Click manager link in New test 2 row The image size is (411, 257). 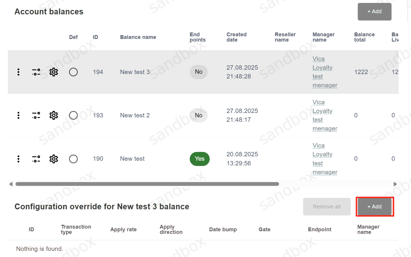pyautogui.click(x=323, y=115)
